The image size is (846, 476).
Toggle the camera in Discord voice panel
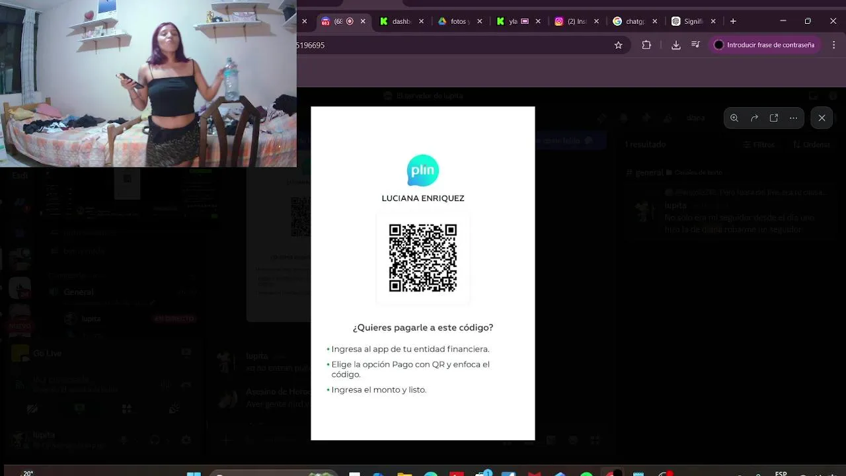[x=32, y=409]
